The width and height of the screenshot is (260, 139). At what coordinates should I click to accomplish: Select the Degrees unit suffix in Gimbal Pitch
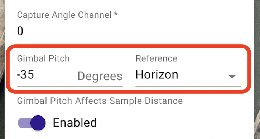tap(100, 76)
